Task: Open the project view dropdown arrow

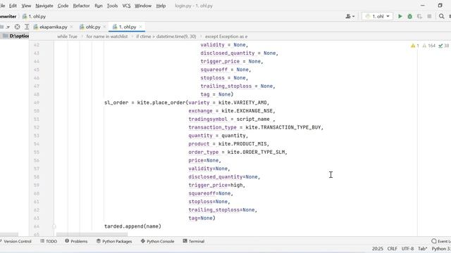Action: (8, 27)
